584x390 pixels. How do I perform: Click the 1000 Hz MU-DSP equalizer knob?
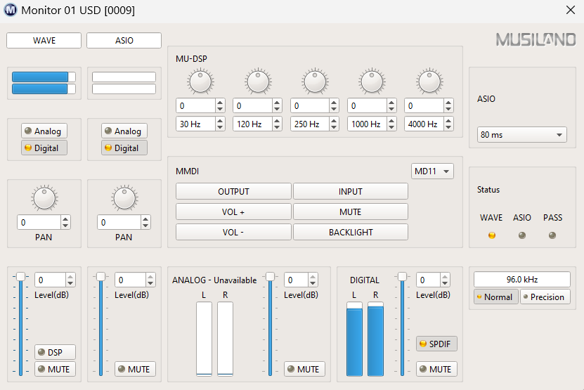[372, 82]
